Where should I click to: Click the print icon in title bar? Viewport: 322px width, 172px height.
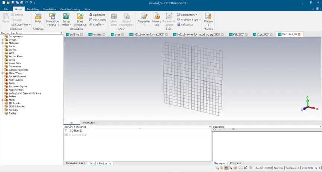click(x=22, y=3)
